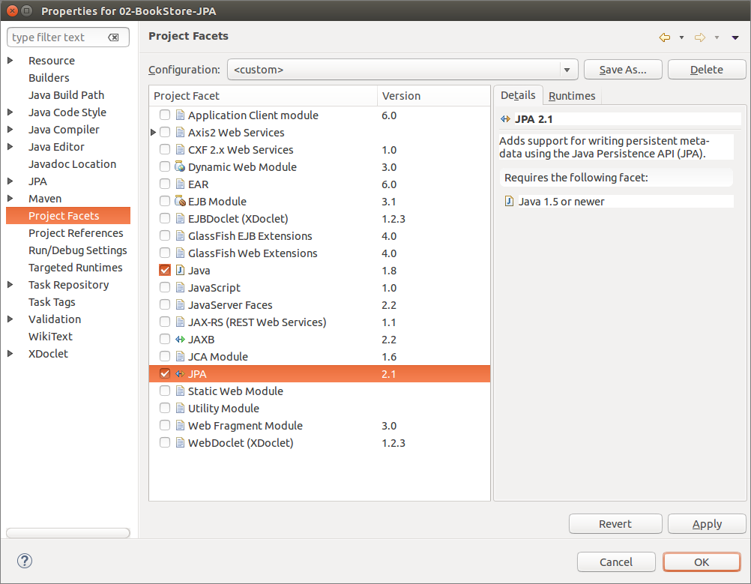Expand the Maven tree node

point(10,199)
